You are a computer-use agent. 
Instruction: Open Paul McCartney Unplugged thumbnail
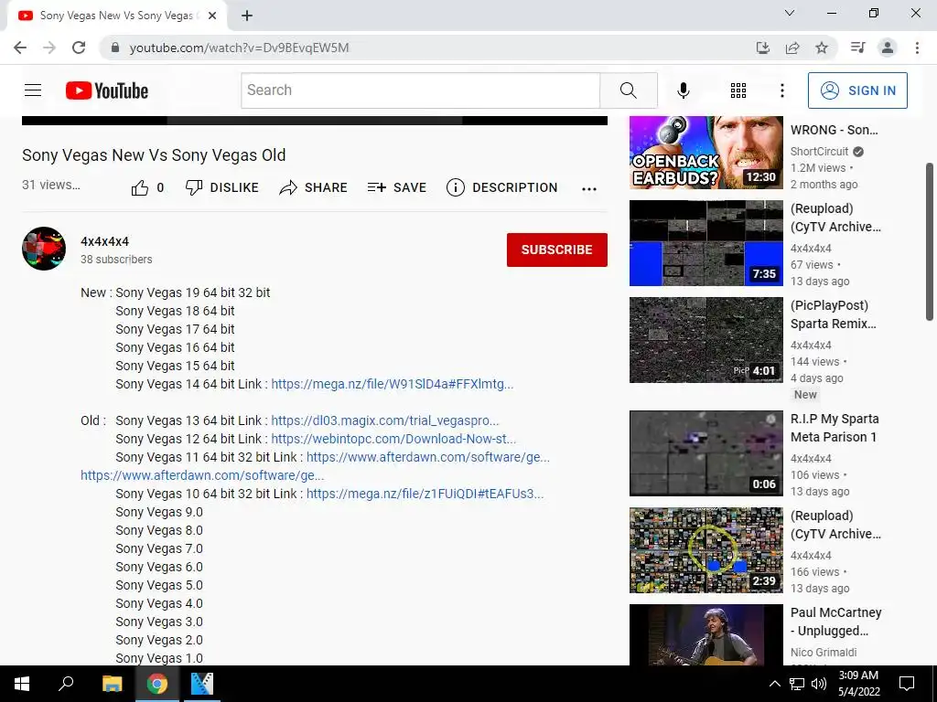coord(705,634)
